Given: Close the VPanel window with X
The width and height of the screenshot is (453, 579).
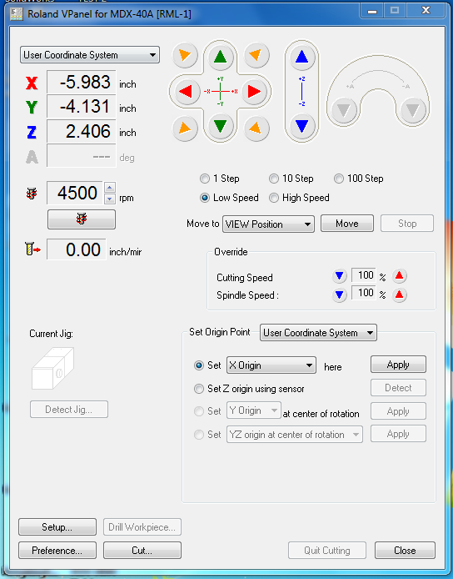Looking at the screenshot, I should click(x=426, y=10).
